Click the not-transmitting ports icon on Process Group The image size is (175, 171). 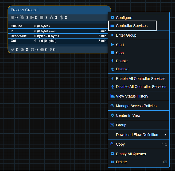[22, 18]
